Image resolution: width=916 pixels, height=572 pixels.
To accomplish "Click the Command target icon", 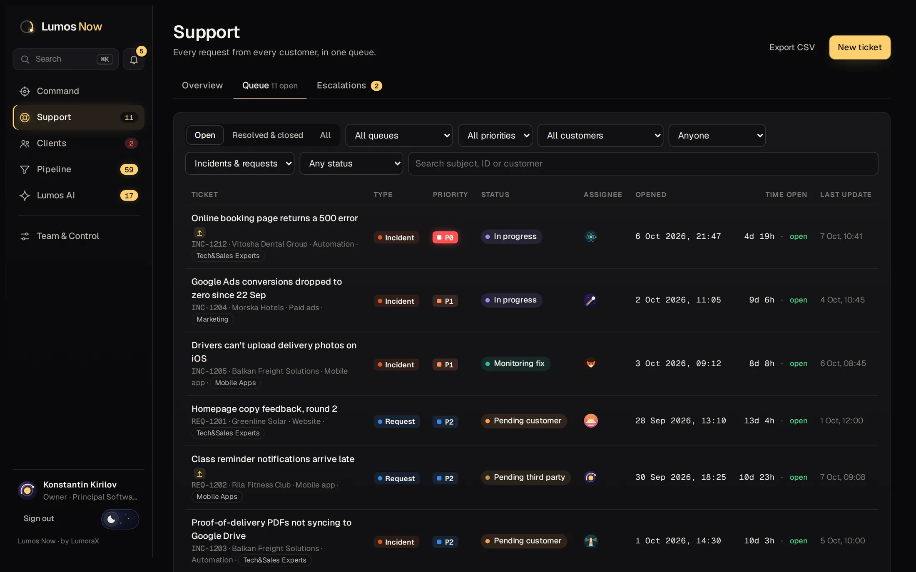I will coord(25,92).
